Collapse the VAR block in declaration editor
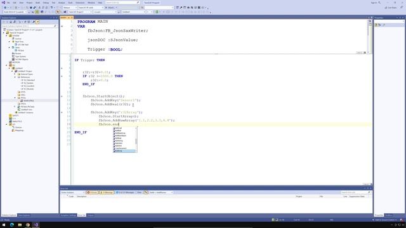Image resolution: width=406 pixels, height=228 pixels. pyautogui.click(x=62, y=26)
